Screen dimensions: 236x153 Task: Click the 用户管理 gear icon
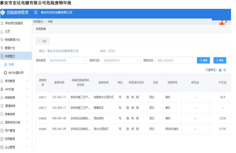[2, 131]
